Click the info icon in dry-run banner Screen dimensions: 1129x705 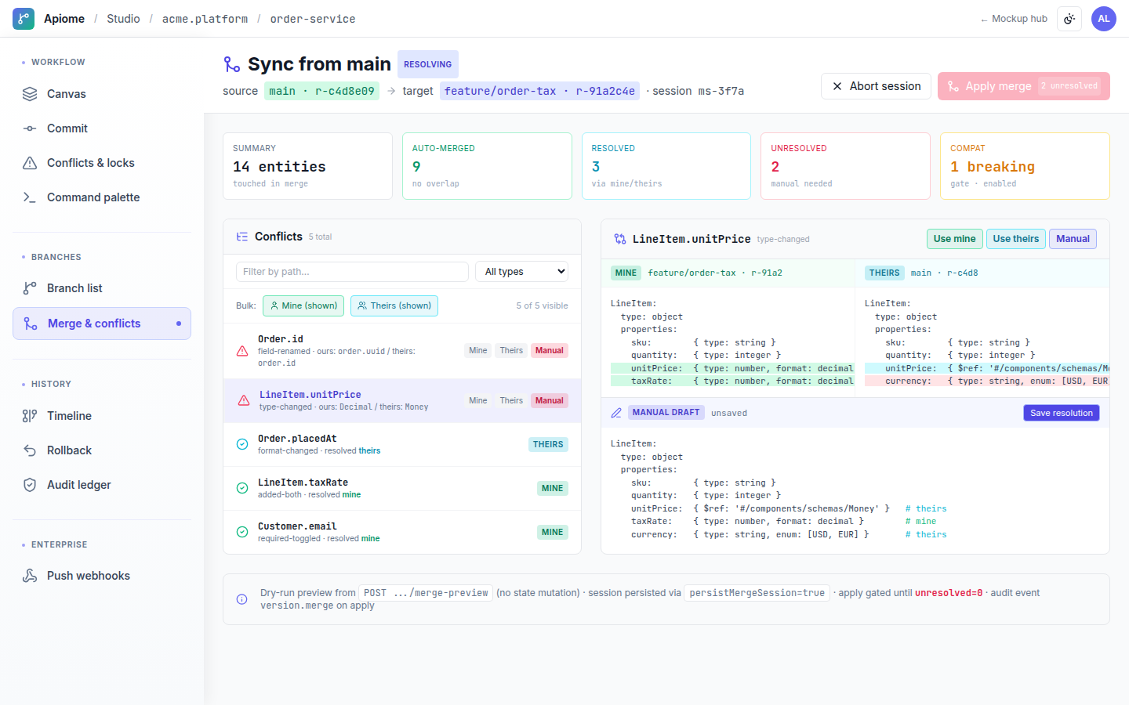(242, 599)
